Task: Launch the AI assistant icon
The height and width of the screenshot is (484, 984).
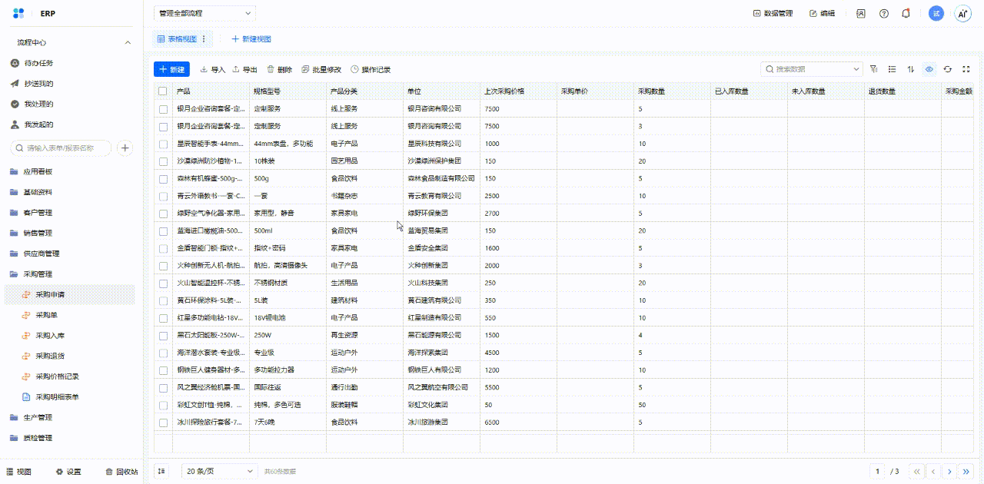Action: point(962,13)
